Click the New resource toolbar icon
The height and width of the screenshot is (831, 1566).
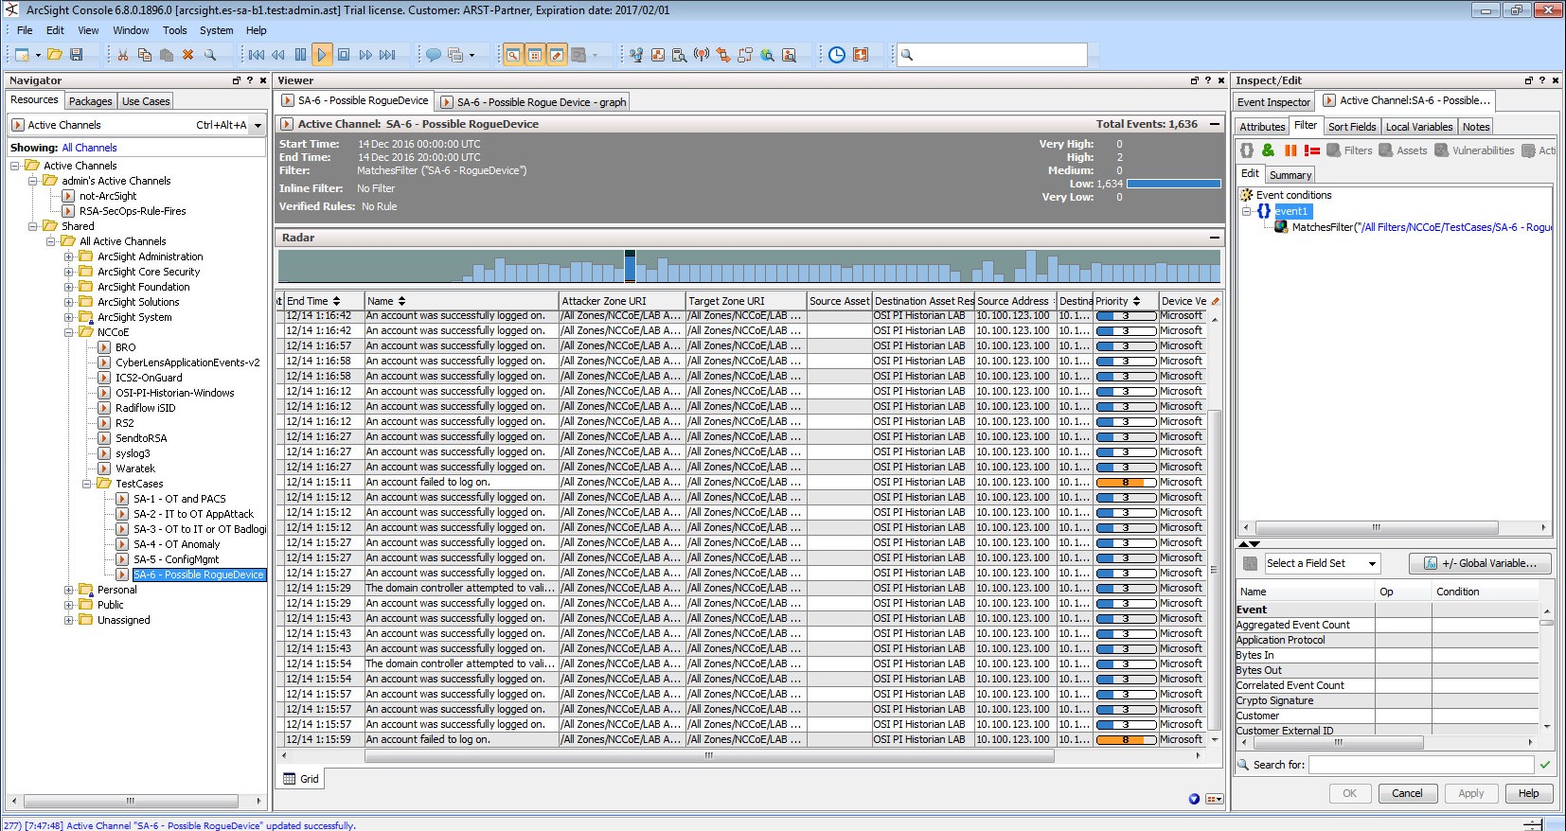(x=23, y=55)
